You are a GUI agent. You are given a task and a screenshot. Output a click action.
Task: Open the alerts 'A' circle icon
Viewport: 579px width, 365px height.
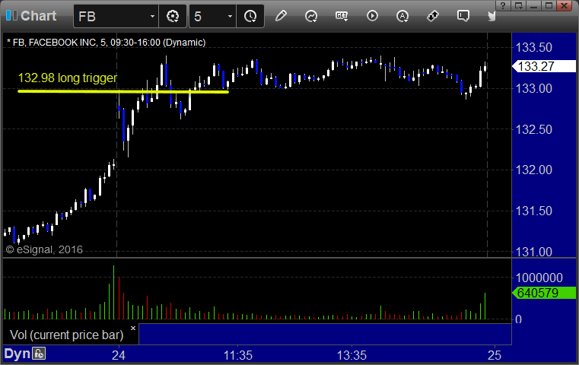(402, 16)
